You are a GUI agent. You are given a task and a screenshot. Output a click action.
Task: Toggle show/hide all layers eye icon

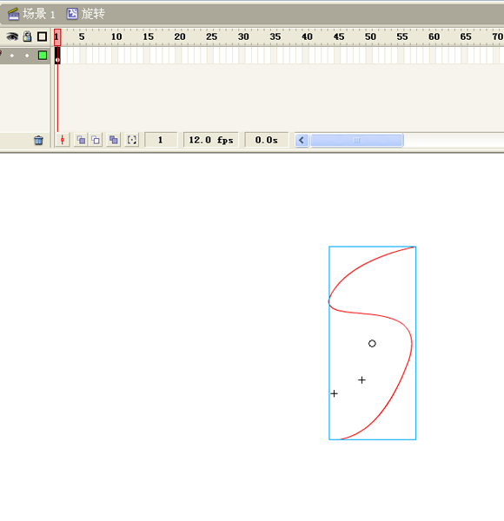(12, 36)
